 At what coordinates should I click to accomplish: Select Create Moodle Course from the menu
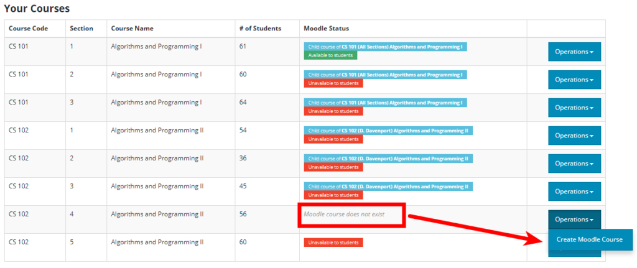590,240
